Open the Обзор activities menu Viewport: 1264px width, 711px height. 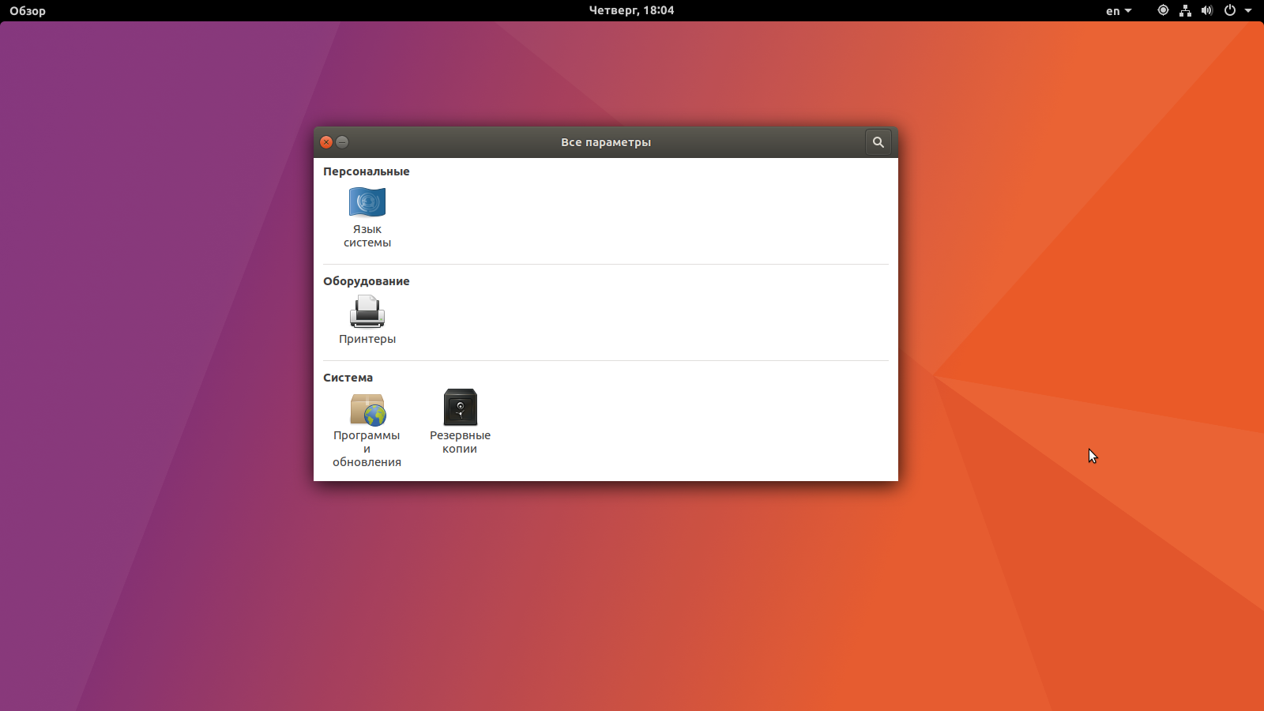point(27,10)
